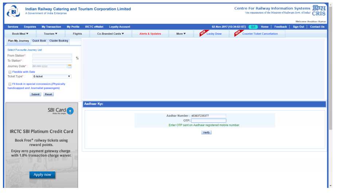Viewport: 341px width, 193px height.
Task: Click the Aadhar Number input field
Action: 208,116
